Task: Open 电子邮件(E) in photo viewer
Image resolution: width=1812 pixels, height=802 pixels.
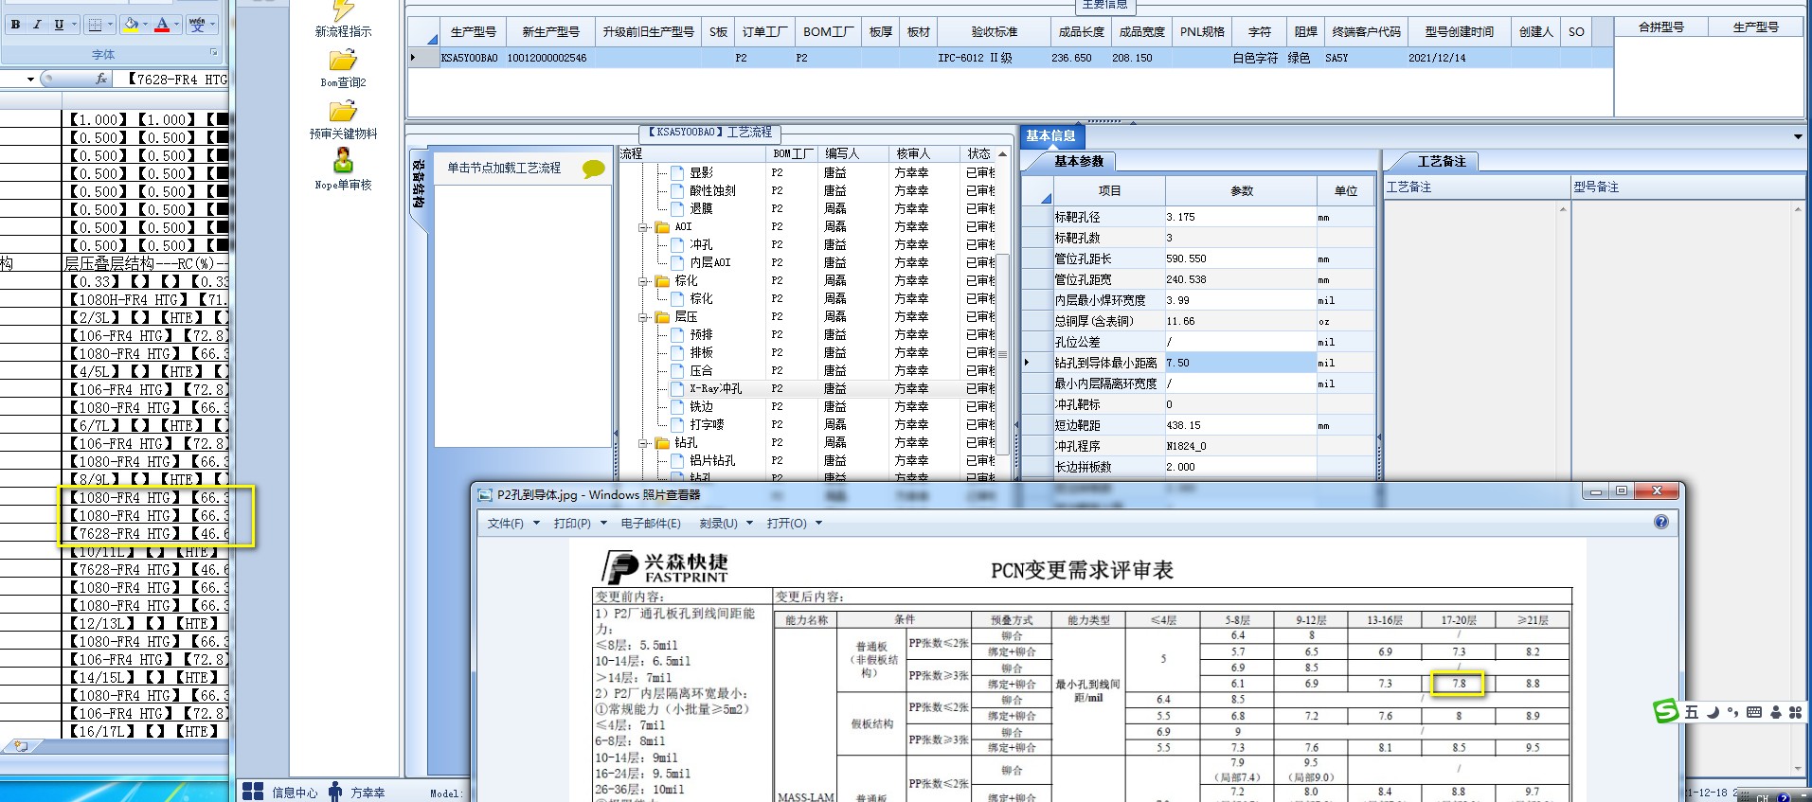Action: pos(651,524)
